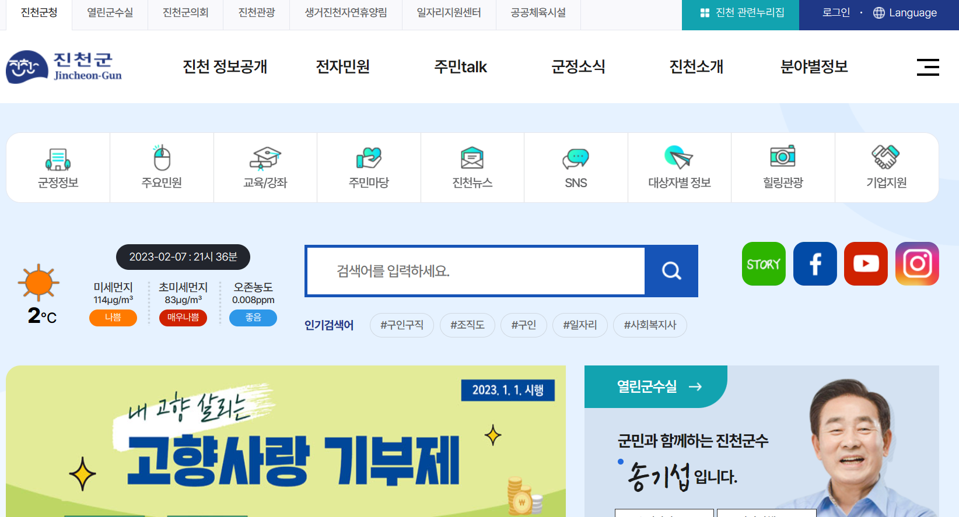Click the Kakao STORY green icon

(x=764, y=264)
